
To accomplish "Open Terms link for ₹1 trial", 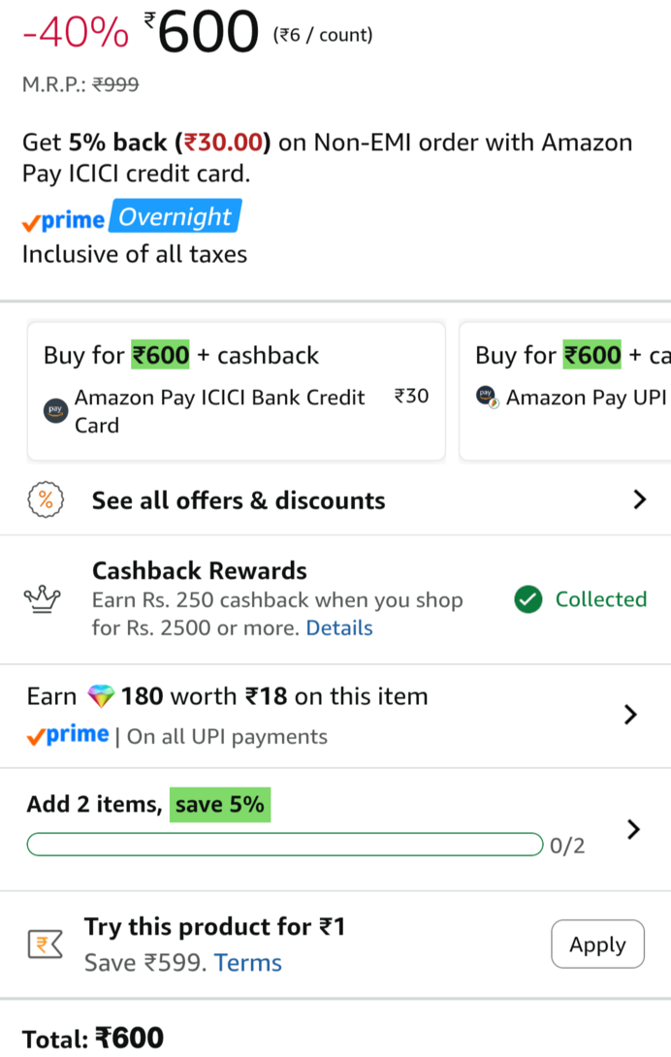I will coord(247,963).
